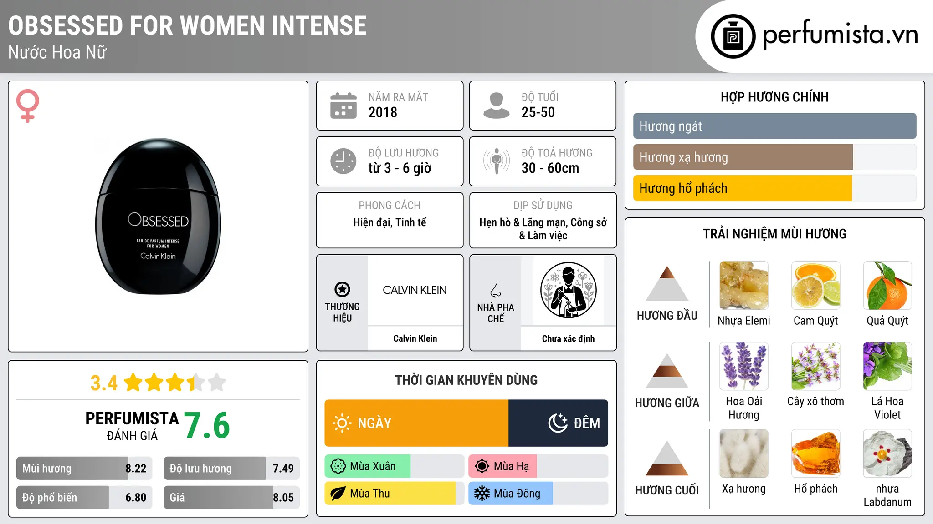Screen dimensions: 933x524
Task: Select the Lá Hoa Violet leaf image
Action: point(887,366)
